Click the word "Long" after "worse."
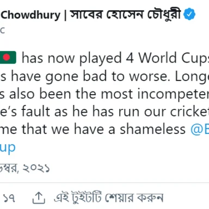The width and height of the screenshot is (209, 209). [192, 77]
